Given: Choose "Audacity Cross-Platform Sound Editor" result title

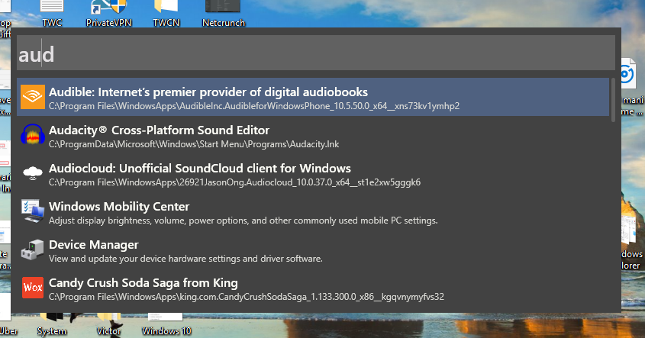Looking at the screenshot, I should [159, 130].
